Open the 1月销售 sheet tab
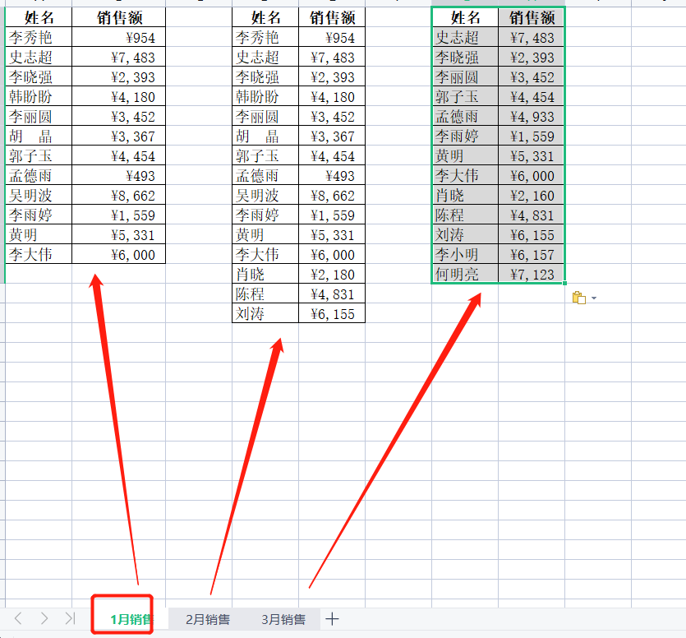 point(131,619)
